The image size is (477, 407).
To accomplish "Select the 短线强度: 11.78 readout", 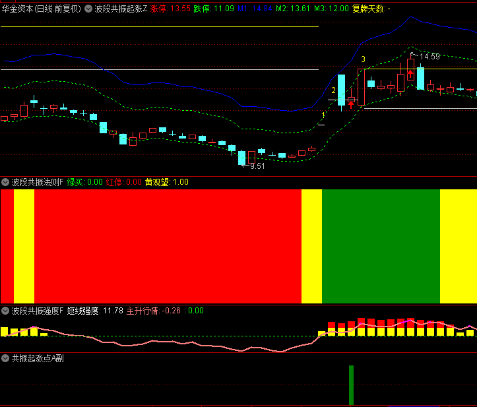I will tap(95, 311).
